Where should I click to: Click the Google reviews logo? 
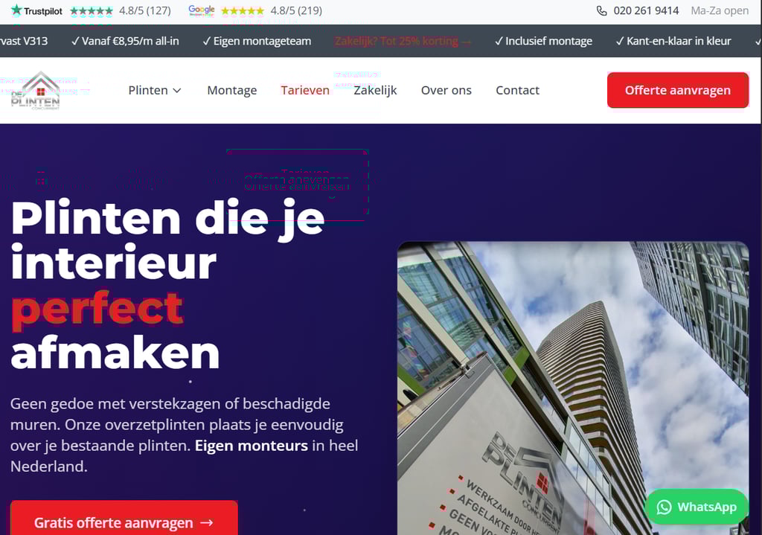pyautogui.click(x=201, y=10)
